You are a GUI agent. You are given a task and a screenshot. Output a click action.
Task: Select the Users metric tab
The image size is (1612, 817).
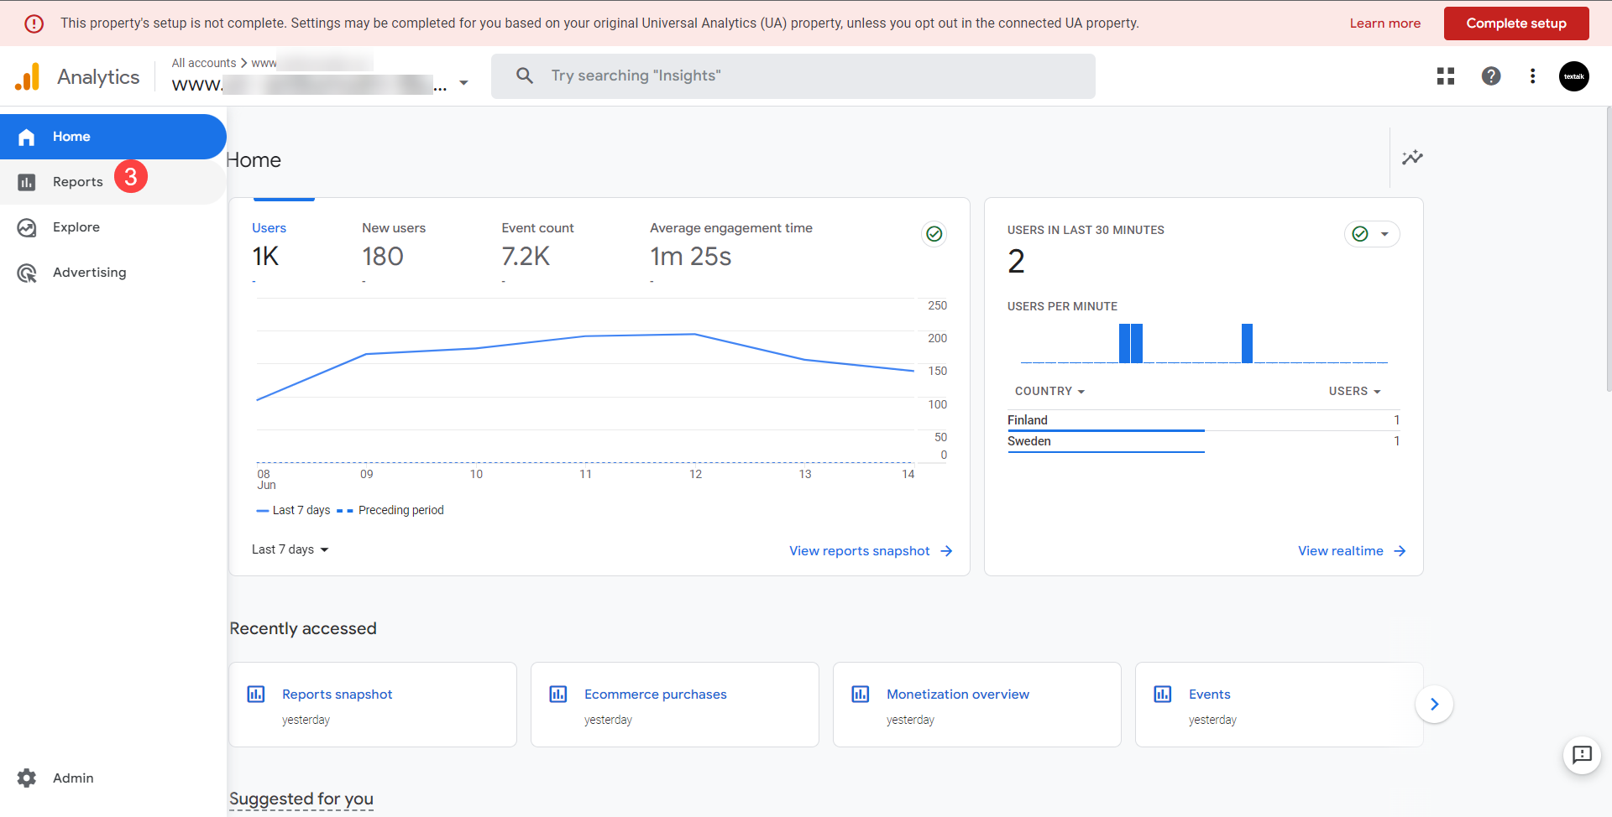[269, 228]
